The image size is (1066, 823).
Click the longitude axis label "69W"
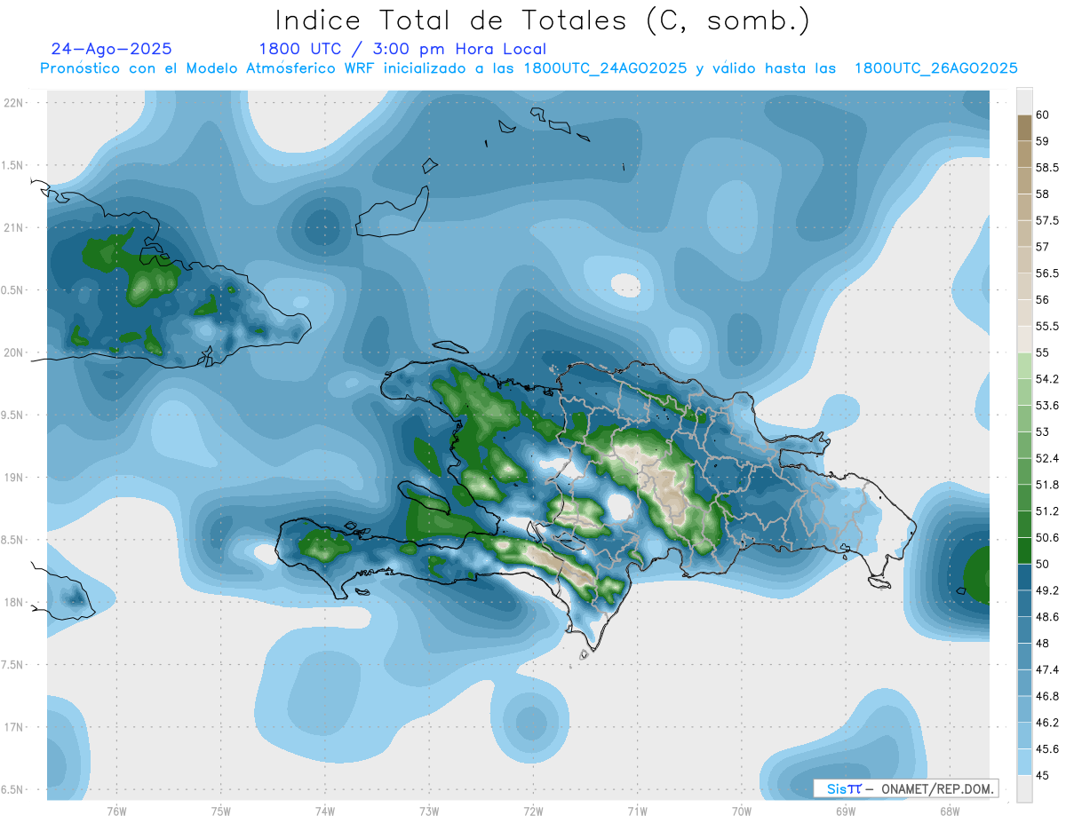pos(846,811)
